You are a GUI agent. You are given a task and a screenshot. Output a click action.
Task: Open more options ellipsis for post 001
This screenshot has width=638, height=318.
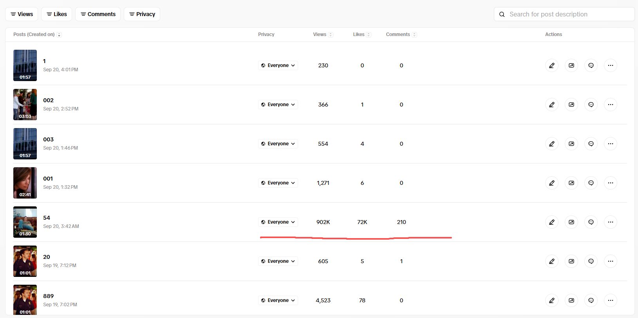click(610, 183)
